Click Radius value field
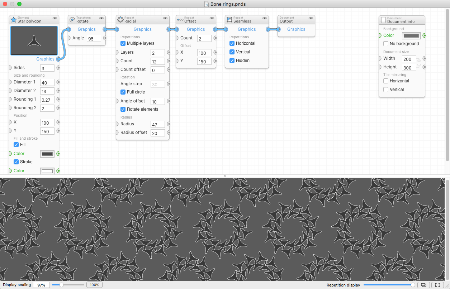 pyautogui.click(x=158, y=124)
